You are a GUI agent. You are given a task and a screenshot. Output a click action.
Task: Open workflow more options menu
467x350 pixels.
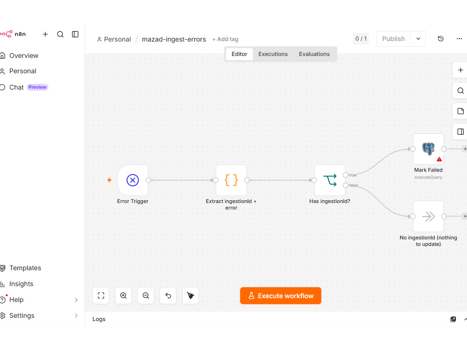click(x=459, y=39)
